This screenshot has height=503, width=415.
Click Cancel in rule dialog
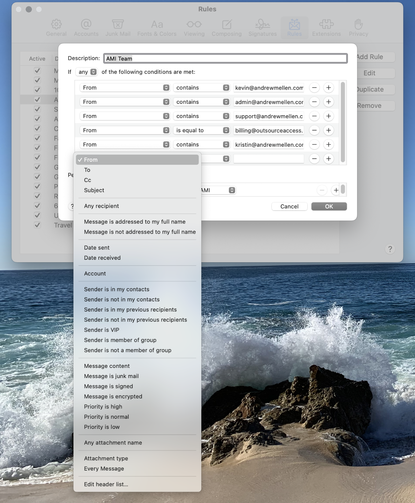point(289,206)
